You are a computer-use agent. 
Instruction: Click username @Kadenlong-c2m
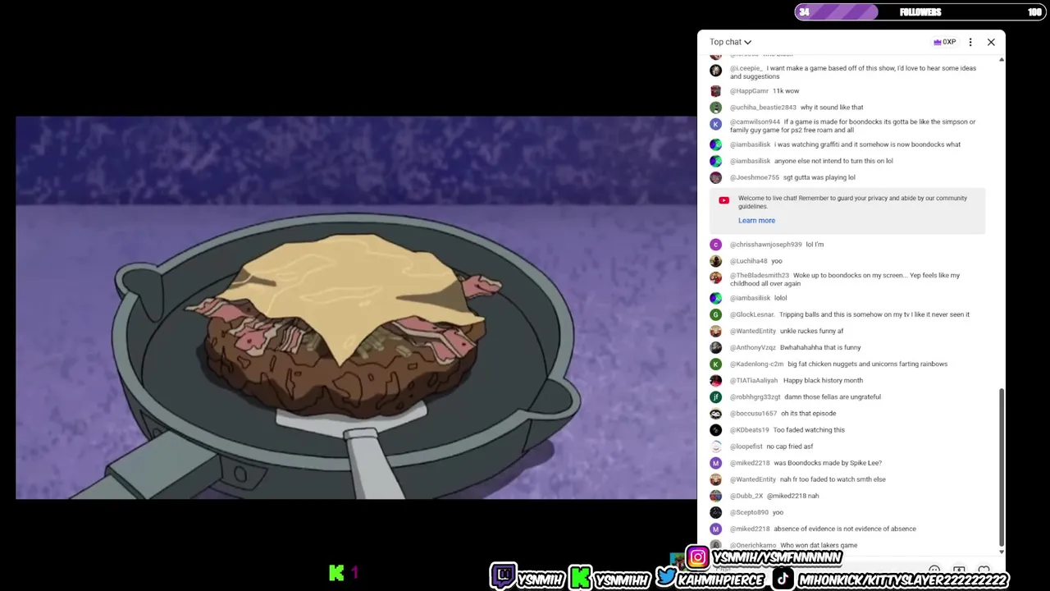757,364
